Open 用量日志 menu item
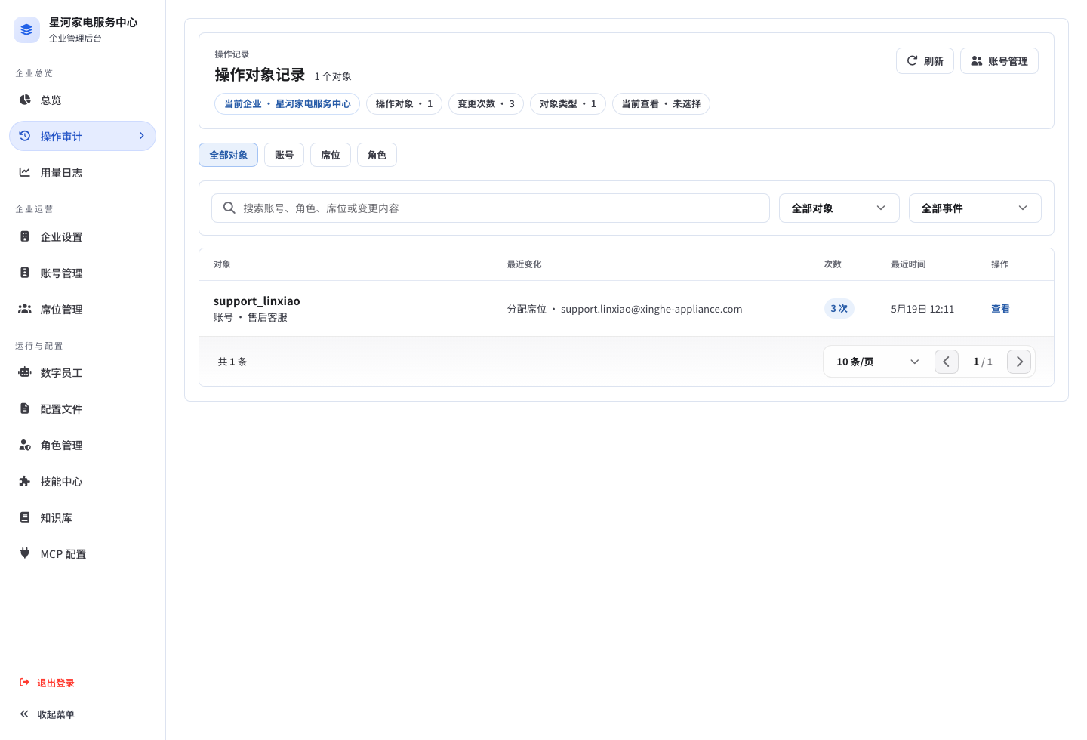Image resolution: width=1087 pixels, height=740 pixels. 82,172
